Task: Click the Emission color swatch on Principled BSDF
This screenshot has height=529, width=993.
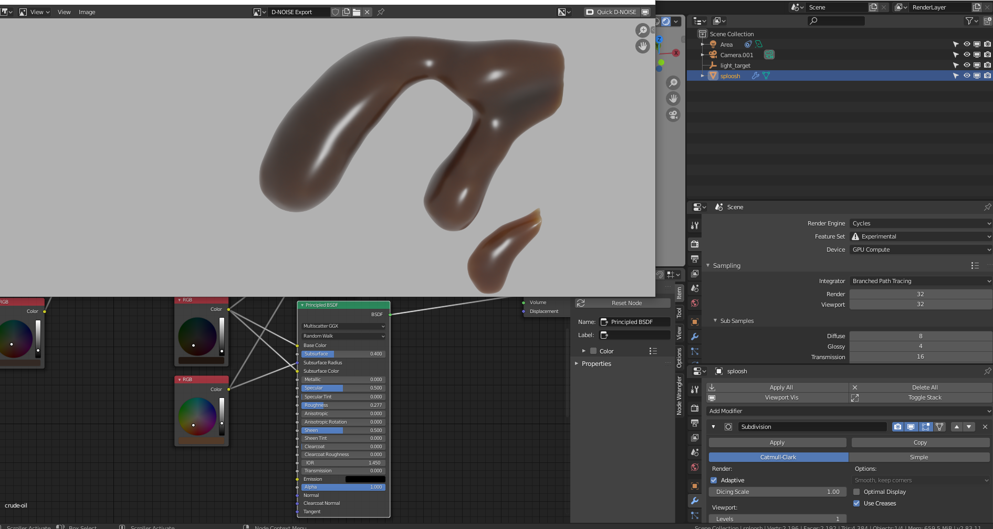Action: 365,479
